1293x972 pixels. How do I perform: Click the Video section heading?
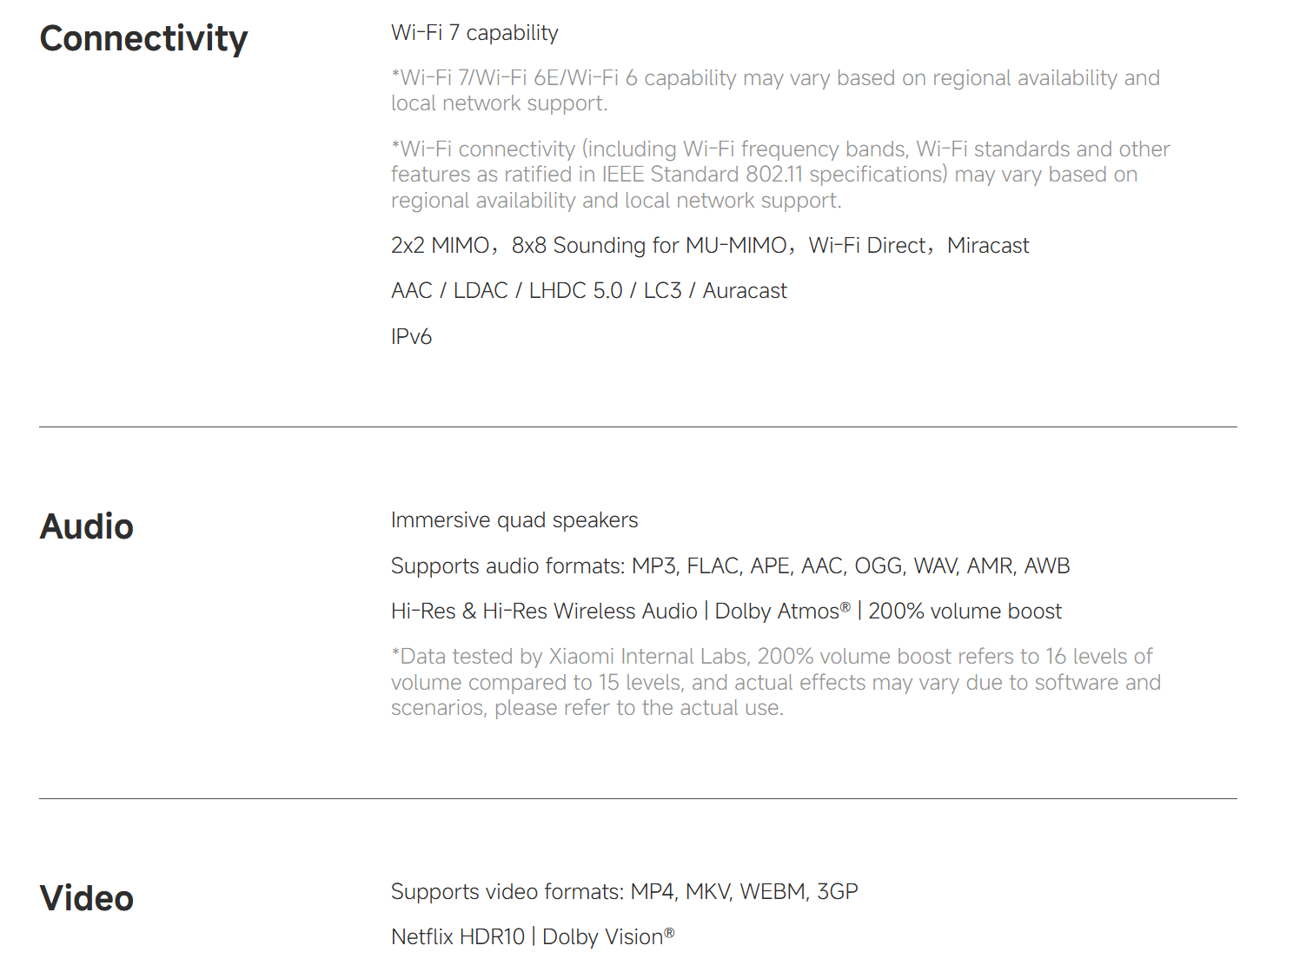[x=87, y=899]
